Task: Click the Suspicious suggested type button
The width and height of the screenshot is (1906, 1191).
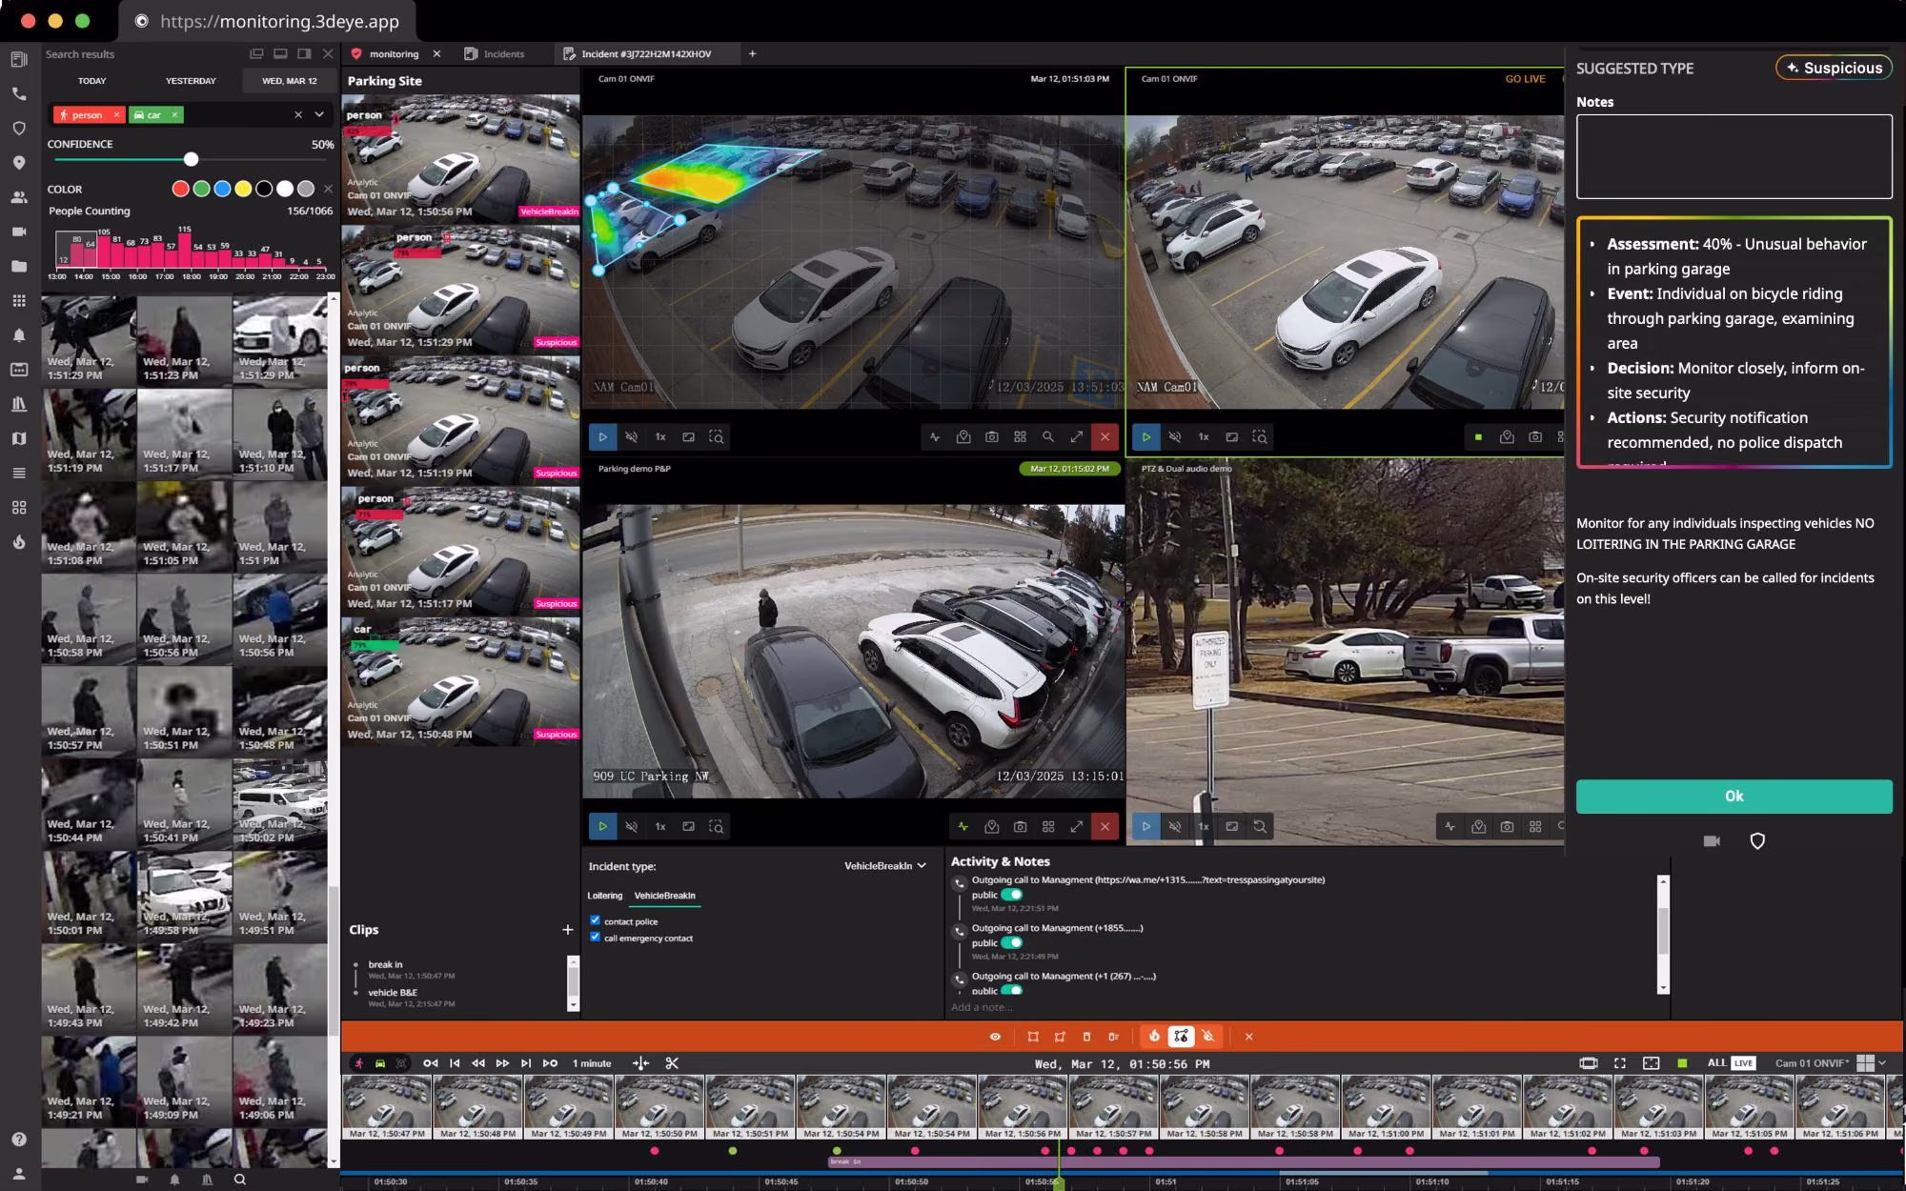Action: coord(1834,68)
